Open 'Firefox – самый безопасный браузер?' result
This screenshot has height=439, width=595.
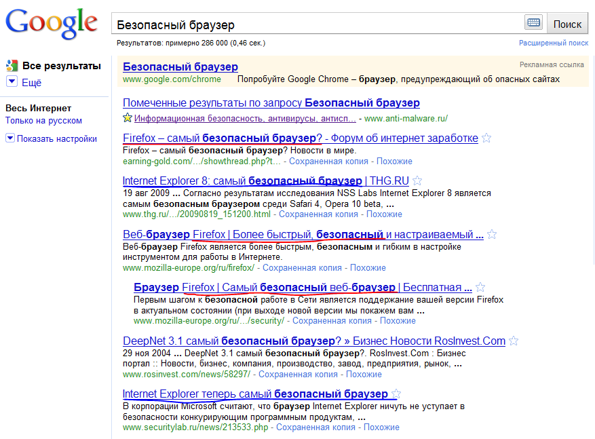coord(300,138)
